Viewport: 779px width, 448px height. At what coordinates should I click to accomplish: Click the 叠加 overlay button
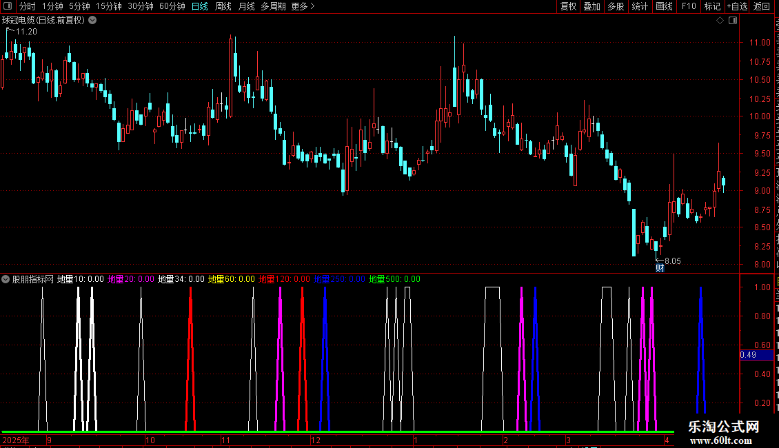592,6
